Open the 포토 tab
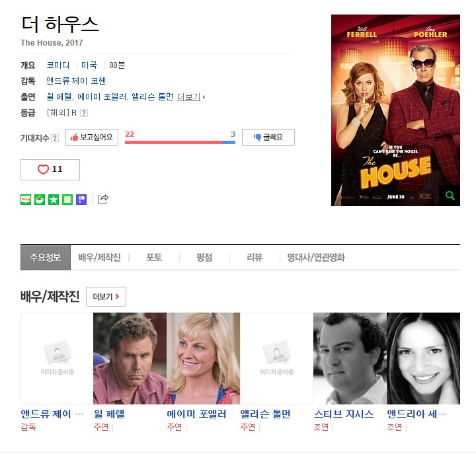 pyautogui.click(x=154, y=257)
